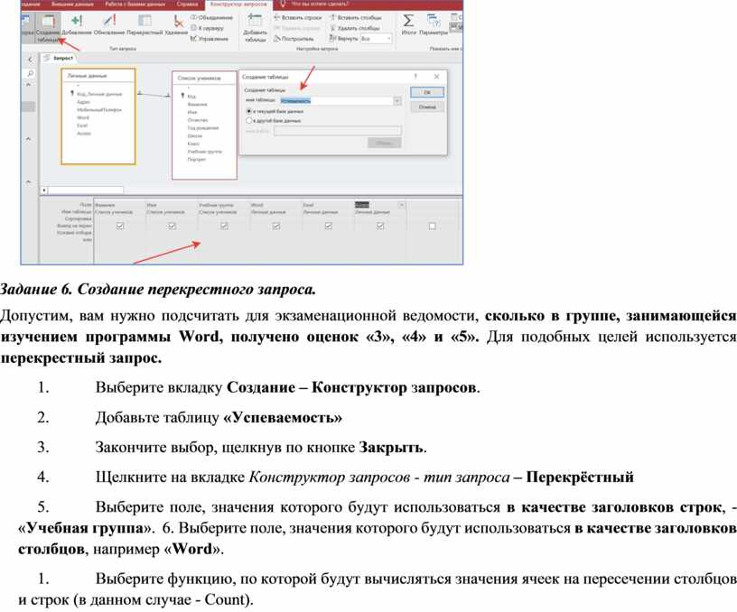Toggle the show checkbox for Фамилия column
This screenshot has width=737, height=612.
click(120, 226)
